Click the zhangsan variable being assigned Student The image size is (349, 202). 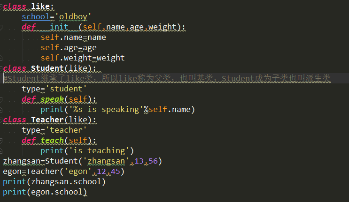[21, 161]
